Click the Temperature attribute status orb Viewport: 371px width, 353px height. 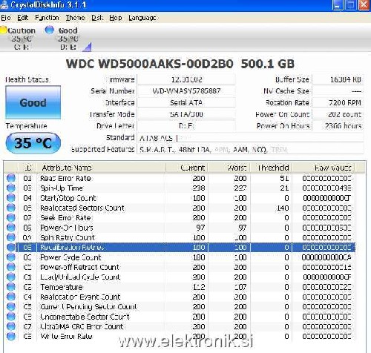click(10, 287)
